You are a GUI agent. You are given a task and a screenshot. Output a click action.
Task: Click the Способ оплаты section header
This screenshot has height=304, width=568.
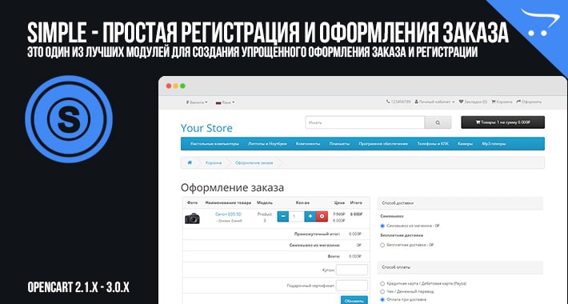460,267
